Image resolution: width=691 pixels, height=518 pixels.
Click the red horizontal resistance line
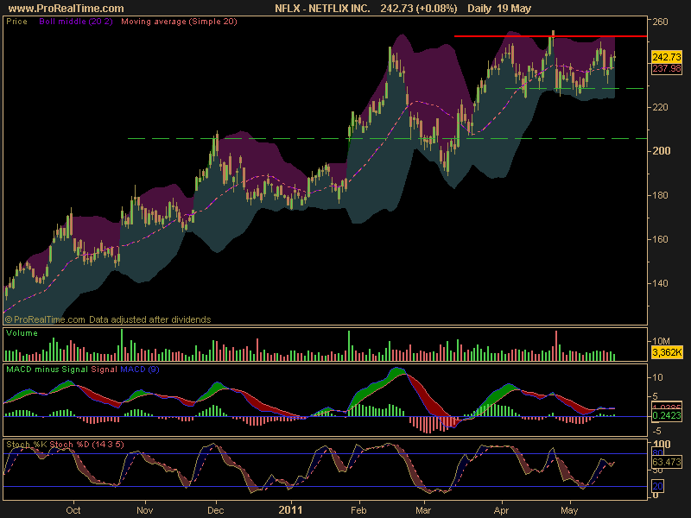550,36
